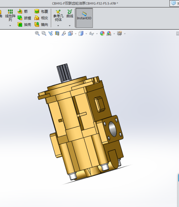Choose the 抽壳 shell tool
The height and width of the screenshot is (207, 179).
pos(24,24)
